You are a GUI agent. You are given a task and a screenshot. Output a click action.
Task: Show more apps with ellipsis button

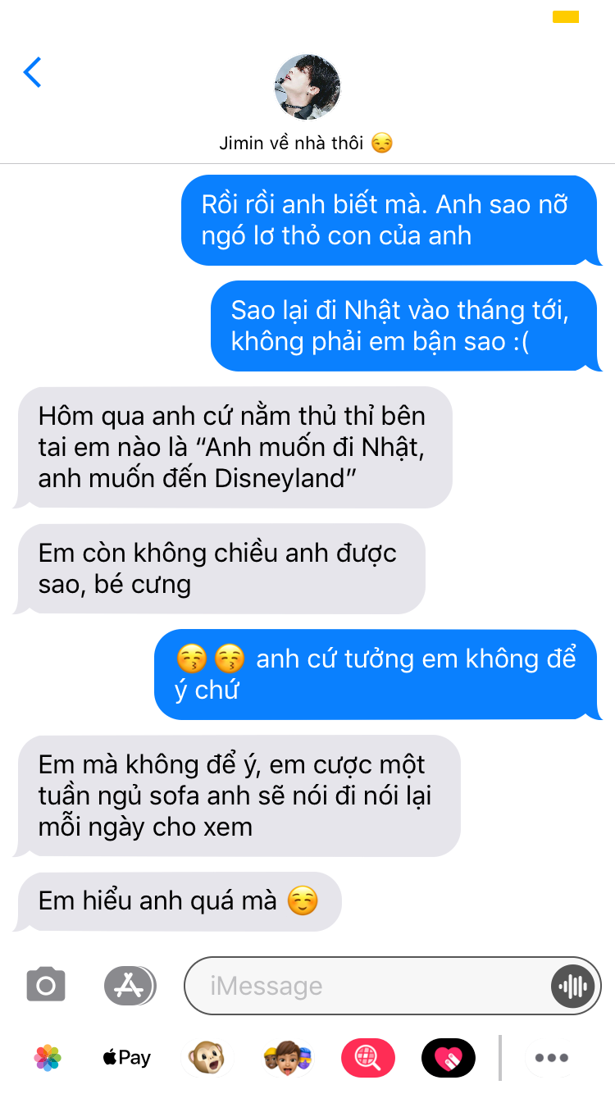coord(551,1058)
